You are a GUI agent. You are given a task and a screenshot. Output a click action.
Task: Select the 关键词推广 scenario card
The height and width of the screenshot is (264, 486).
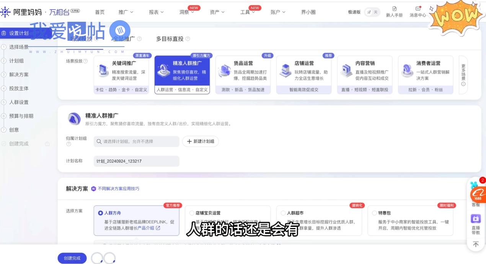[x=121, y=75]
